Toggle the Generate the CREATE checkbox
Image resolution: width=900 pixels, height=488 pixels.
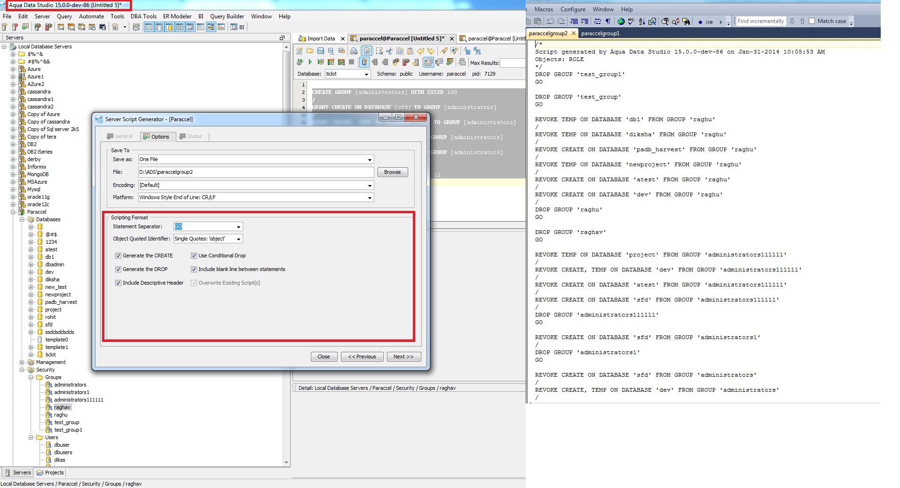pos(118,256)
